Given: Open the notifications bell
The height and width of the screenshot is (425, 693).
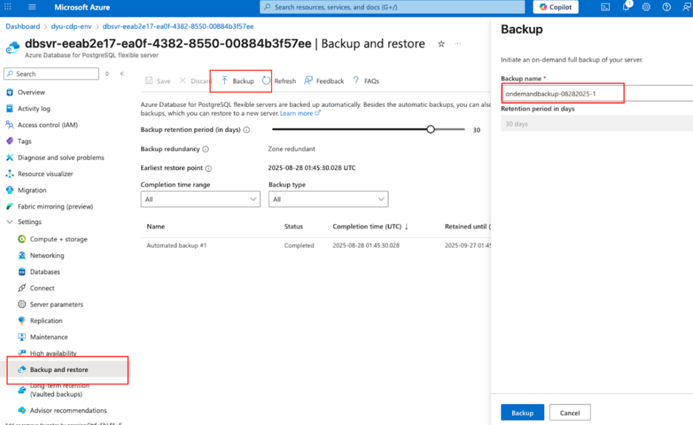Looking at the screenshot, I should (625, 7).
